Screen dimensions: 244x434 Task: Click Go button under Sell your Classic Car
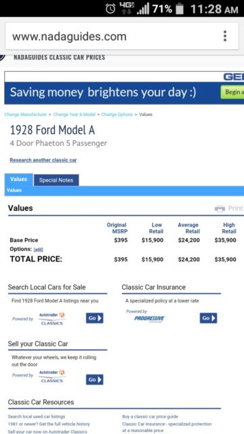(x=95, y=380)
